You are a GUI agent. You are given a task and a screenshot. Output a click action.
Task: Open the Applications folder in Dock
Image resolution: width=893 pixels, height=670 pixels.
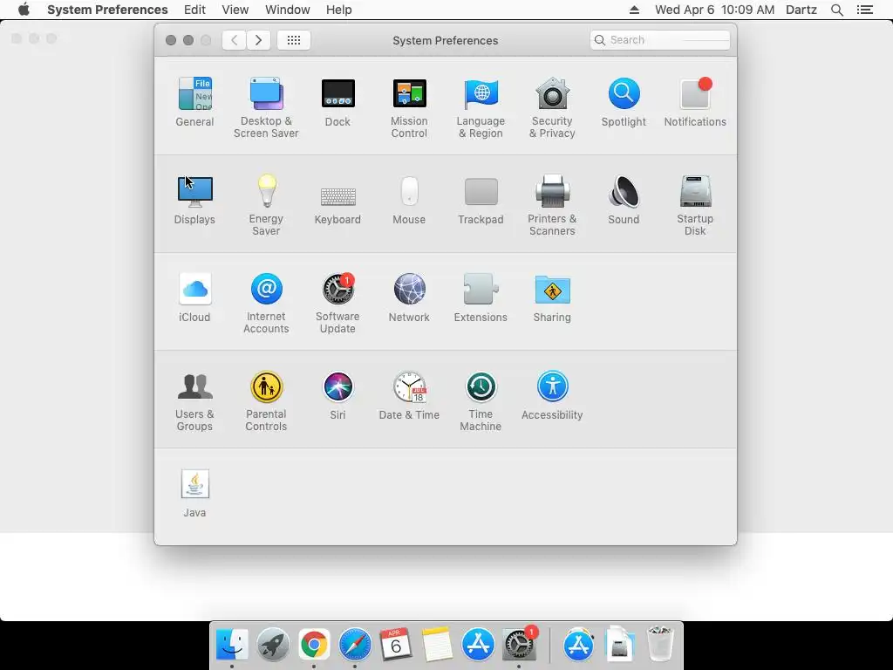pyautogui.click(x=579, y=645)
